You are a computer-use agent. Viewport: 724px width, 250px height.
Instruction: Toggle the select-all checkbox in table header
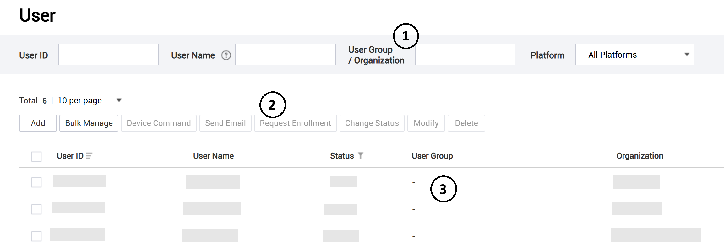36,156
